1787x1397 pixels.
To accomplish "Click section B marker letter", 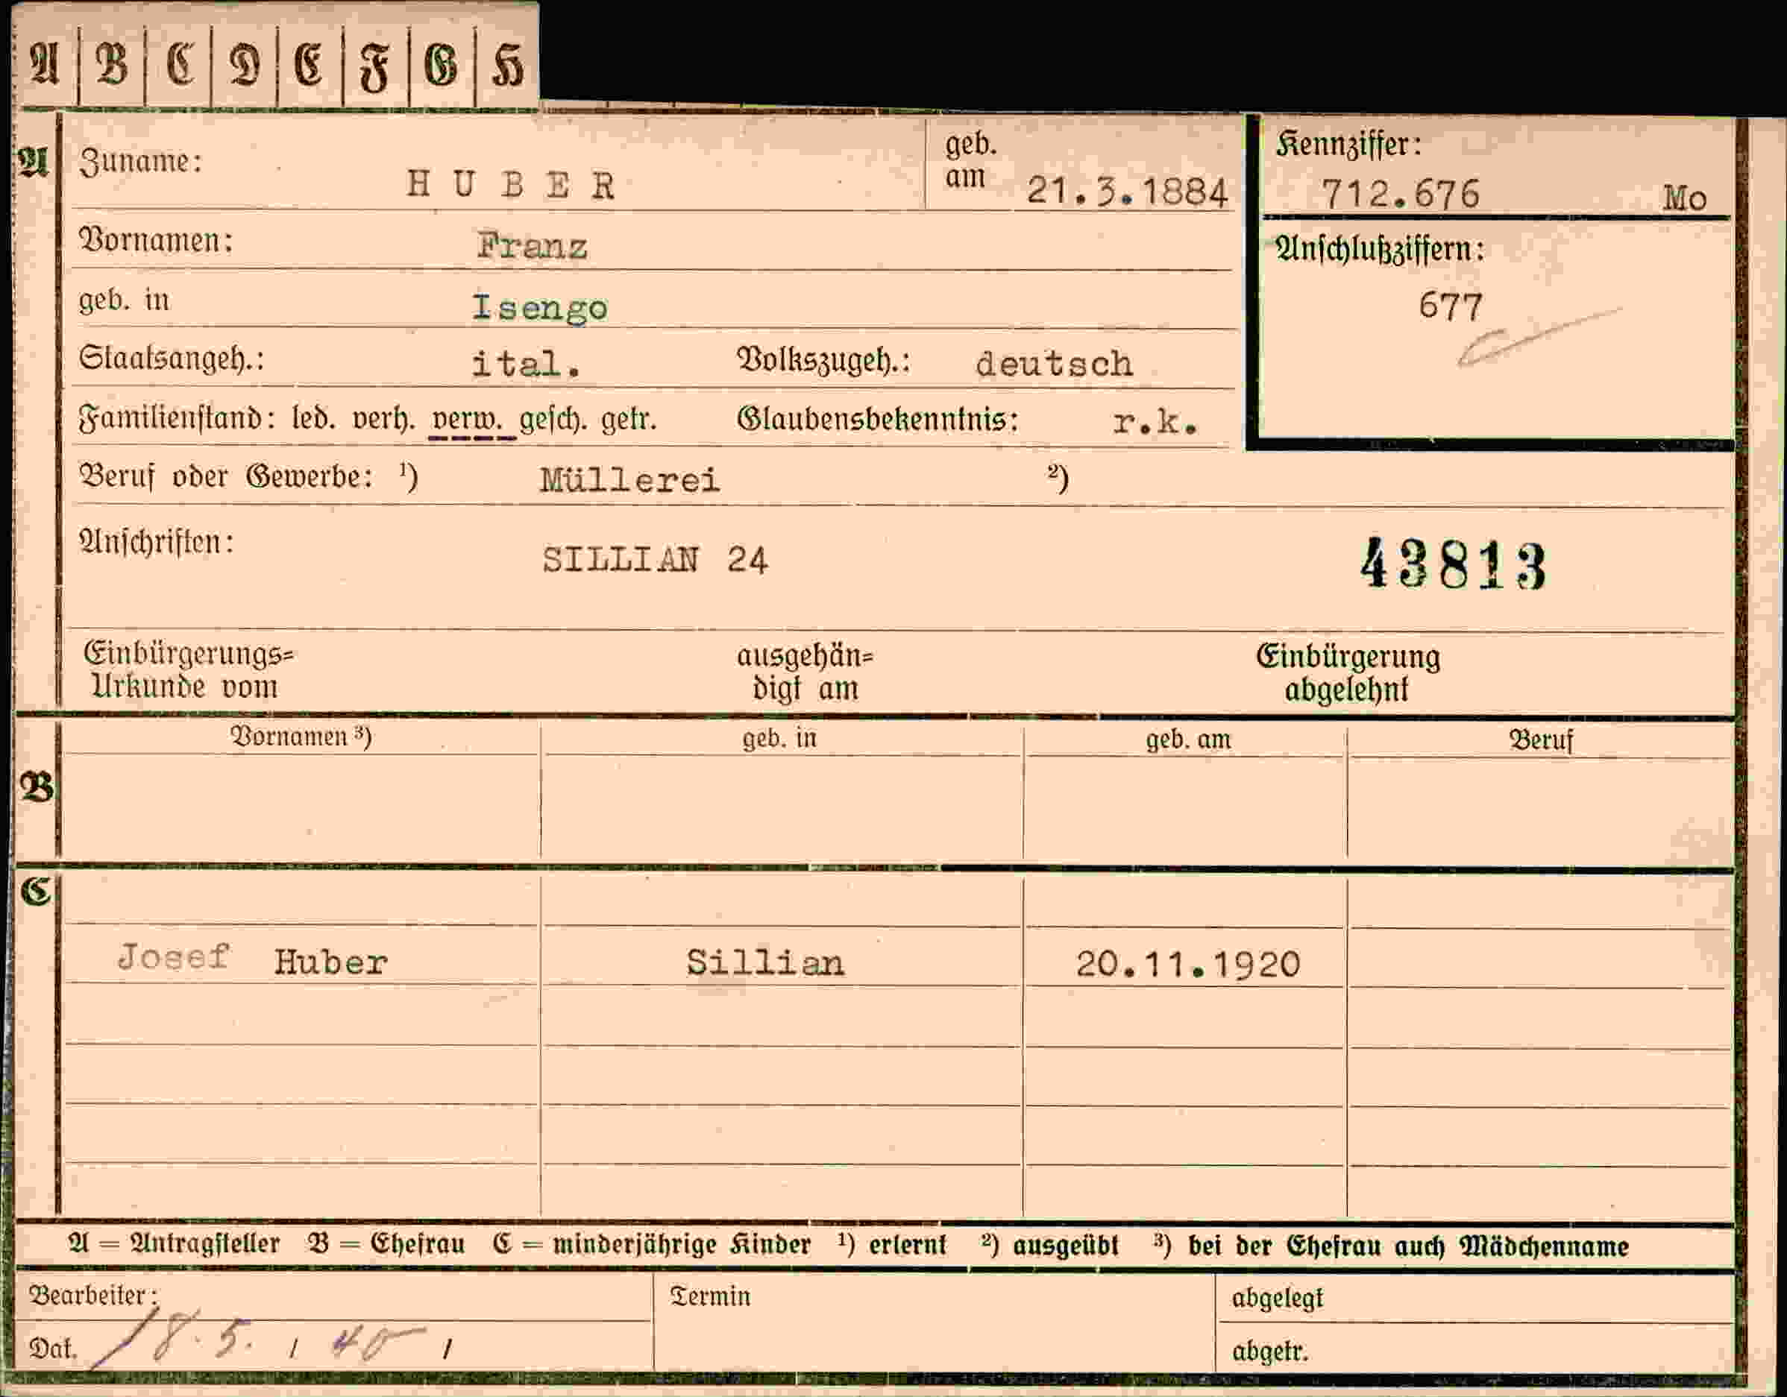I will click(36, 788).
